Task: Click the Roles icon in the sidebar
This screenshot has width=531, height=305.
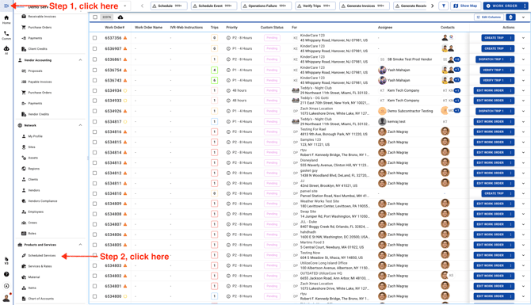Action: click(x=24, y=233)
